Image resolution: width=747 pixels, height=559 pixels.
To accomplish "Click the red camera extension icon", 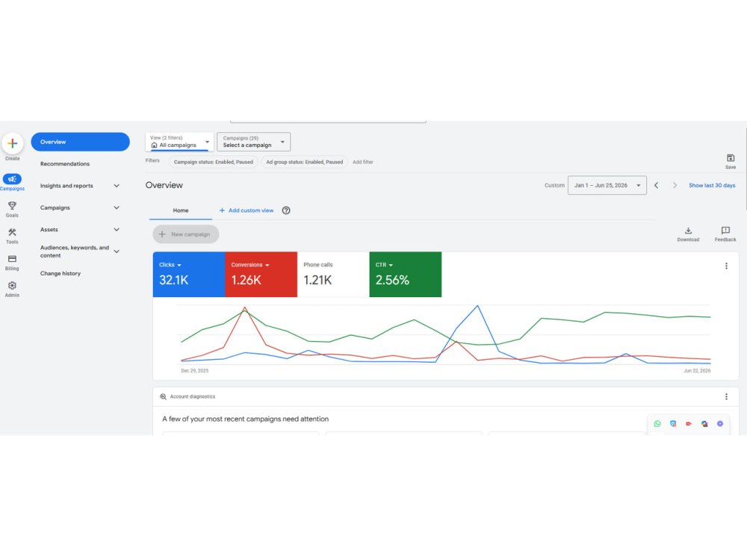I will 689,424.
